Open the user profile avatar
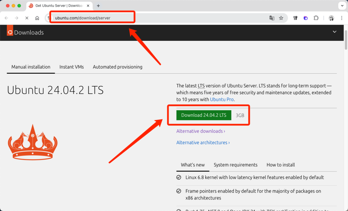This screenshot has width=348, height=211. pyautogui.click(x=331, y=18)
